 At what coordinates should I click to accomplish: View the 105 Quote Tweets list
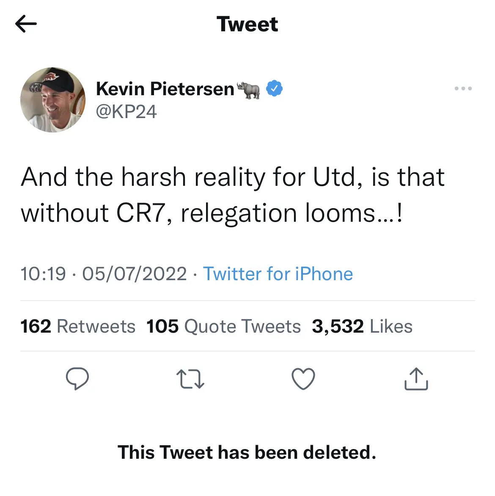(223, 326)
